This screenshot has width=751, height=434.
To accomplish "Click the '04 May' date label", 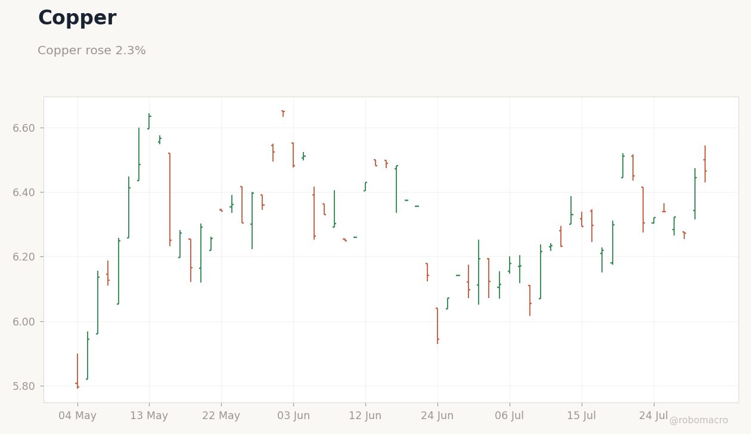I will (77, 416).
